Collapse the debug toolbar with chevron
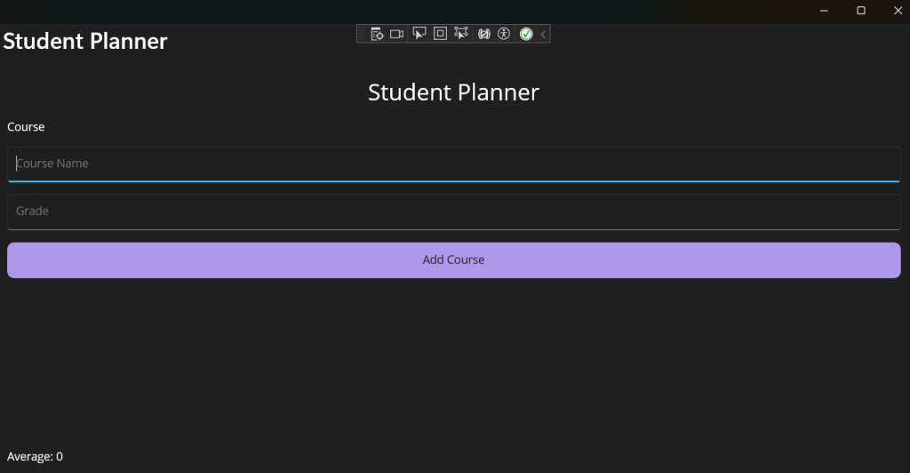The height and width of the screenshot is (473, 910). click(543, 35)
